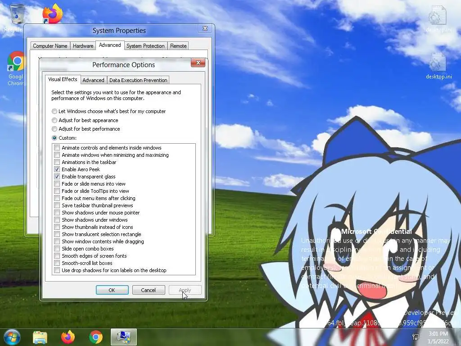Image resolution: width=461 pixels, height=346 pixels.
Task: Check Save taskbar thumbnail previews
Action: [x=57, y=205]
